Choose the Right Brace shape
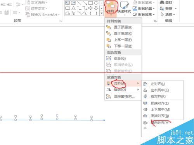194x145 pixels. coord(96,13)
